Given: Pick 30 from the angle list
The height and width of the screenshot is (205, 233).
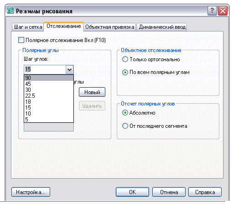Looking at the screenshot, I should pyautogui.click(x=49, y=90).
